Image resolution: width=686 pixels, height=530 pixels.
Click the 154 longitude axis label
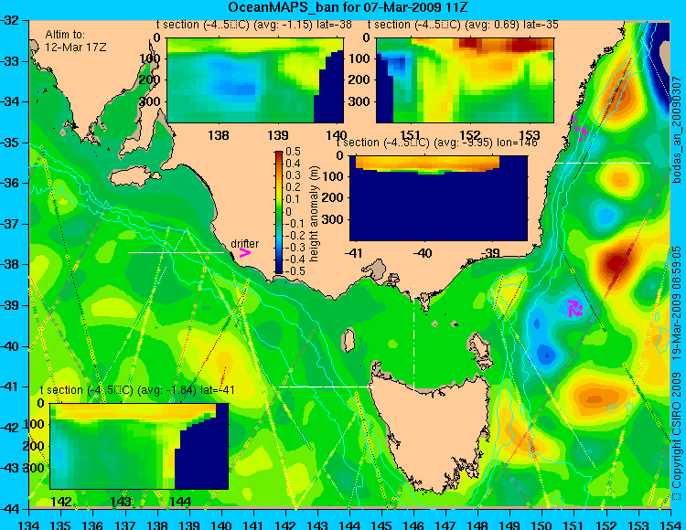pos(670,525)
